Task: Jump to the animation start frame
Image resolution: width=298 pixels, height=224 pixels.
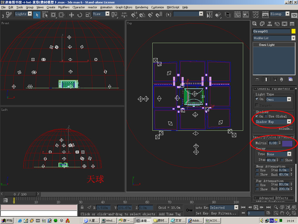Action: (243, 207)
